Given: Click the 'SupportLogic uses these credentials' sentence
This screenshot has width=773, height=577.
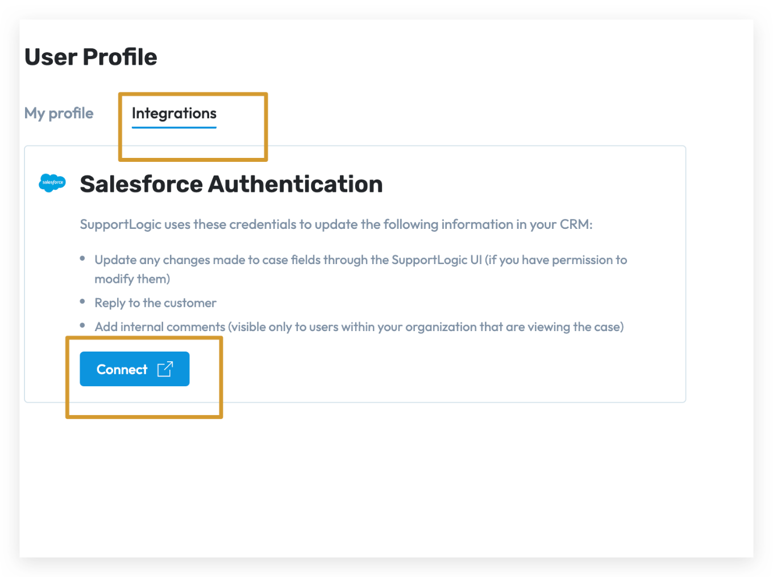Looking at the screenshot, I should click(x=336, y=225).
